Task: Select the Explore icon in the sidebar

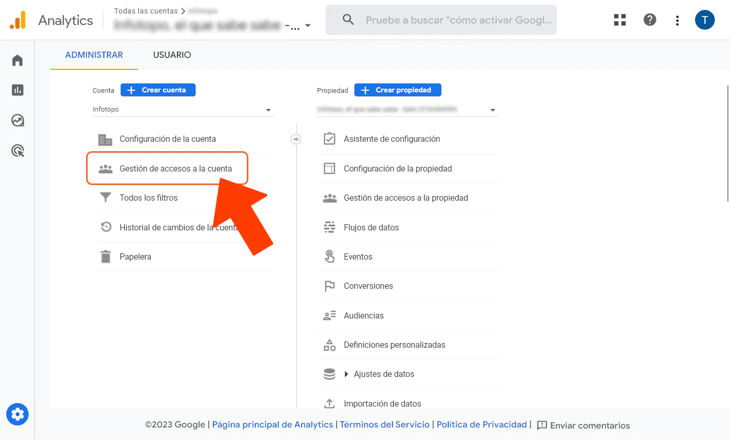Action: click(x=17, y=120)
